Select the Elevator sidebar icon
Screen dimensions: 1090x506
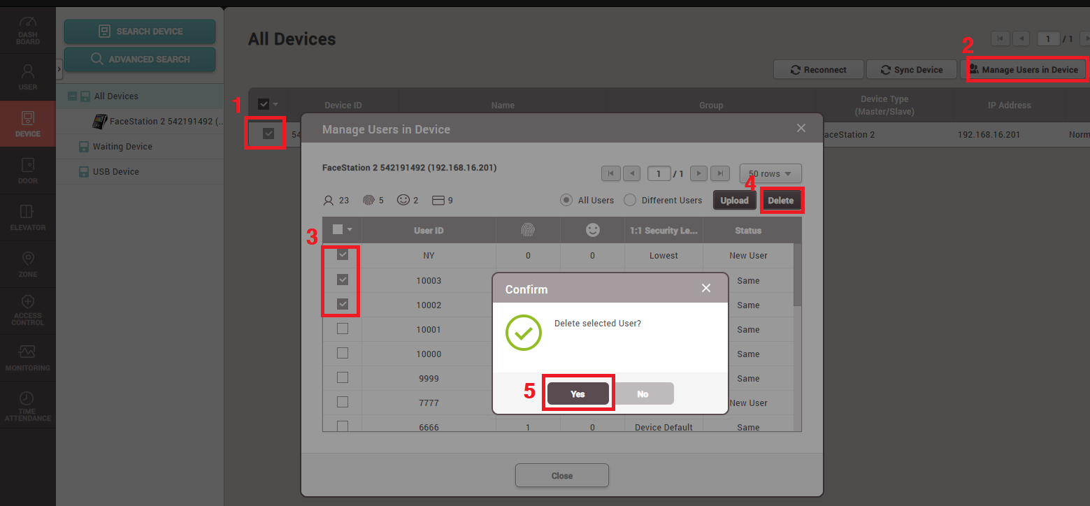click(27, 217)
